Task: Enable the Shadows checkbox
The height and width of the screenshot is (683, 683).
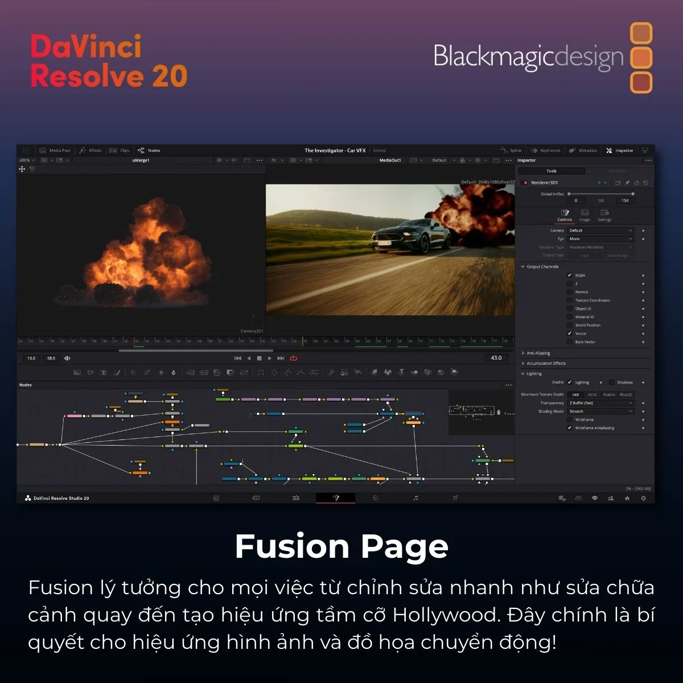Action: click(611, 382)
